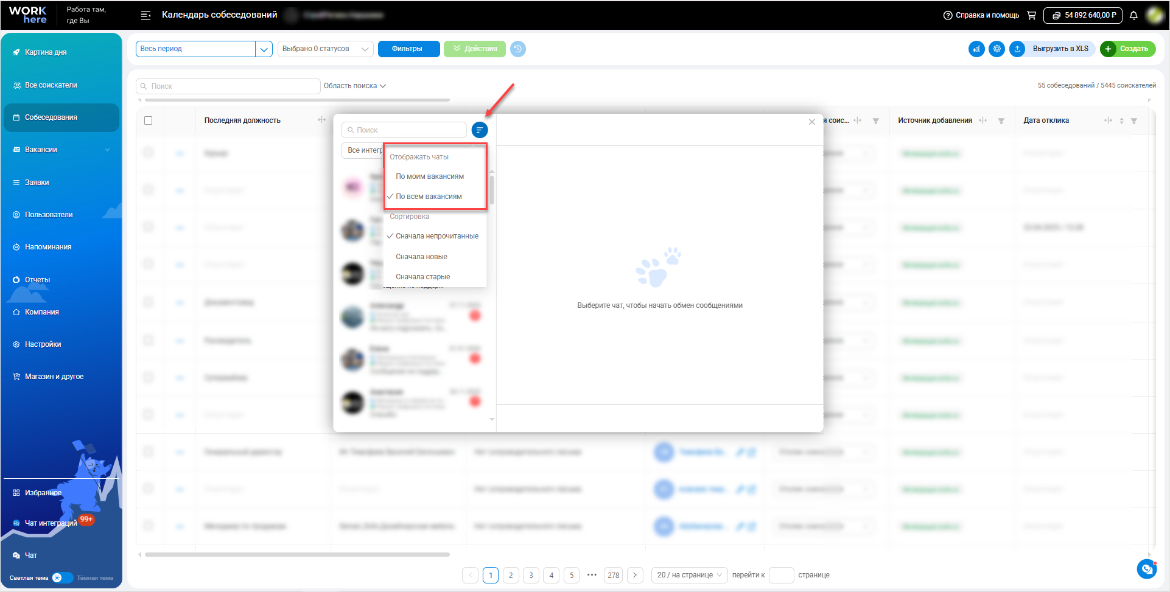Go to page 2 in pagination
Image resolution: width=1170 pixels, height=592 pixels.
(511, 575)
